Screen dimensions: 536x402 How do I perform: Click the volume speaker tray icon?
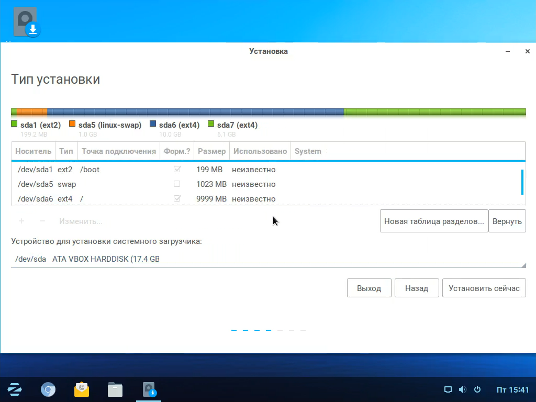[x=462, y=389]
